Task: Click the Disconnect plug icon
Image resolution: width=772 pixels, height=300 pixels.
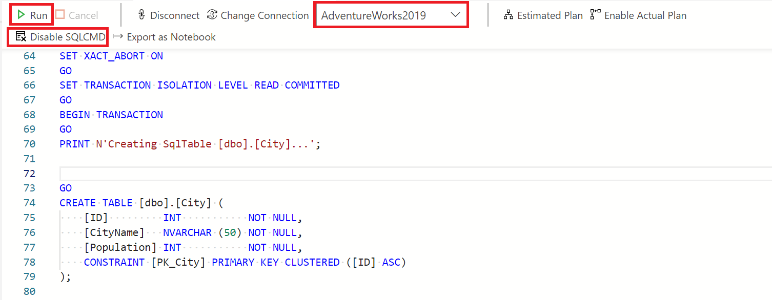Action: click(141, 15)
